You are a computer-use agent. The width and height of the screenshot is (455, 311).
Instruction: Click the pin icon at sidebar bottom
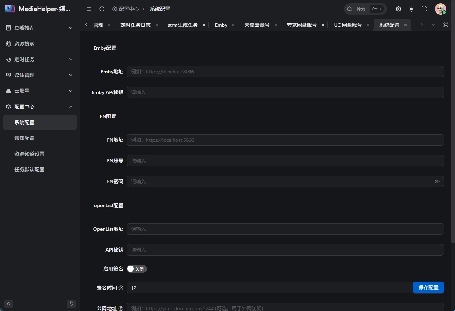pyautogui.click(x=71, y=304)
